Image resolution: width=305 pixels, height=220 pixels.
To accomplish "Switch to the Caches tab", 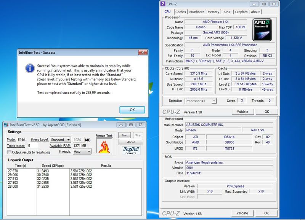I will pyautogui.click(x=181, y=12).
